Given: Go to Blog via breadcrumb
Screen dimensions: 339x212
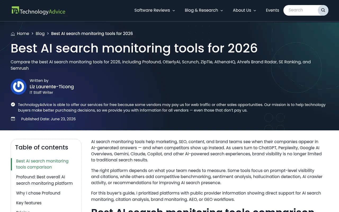Looking at the screenshot, I should [40, 34].
